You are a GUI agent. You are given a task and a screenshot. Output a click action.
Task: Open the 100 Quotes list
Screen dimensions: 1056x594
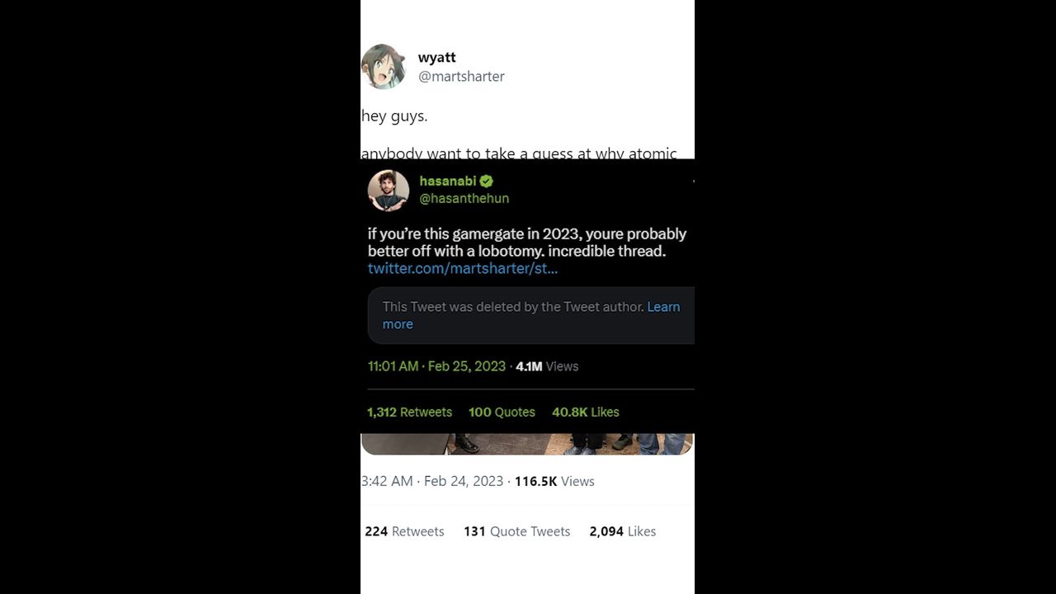tap(502, 412)
